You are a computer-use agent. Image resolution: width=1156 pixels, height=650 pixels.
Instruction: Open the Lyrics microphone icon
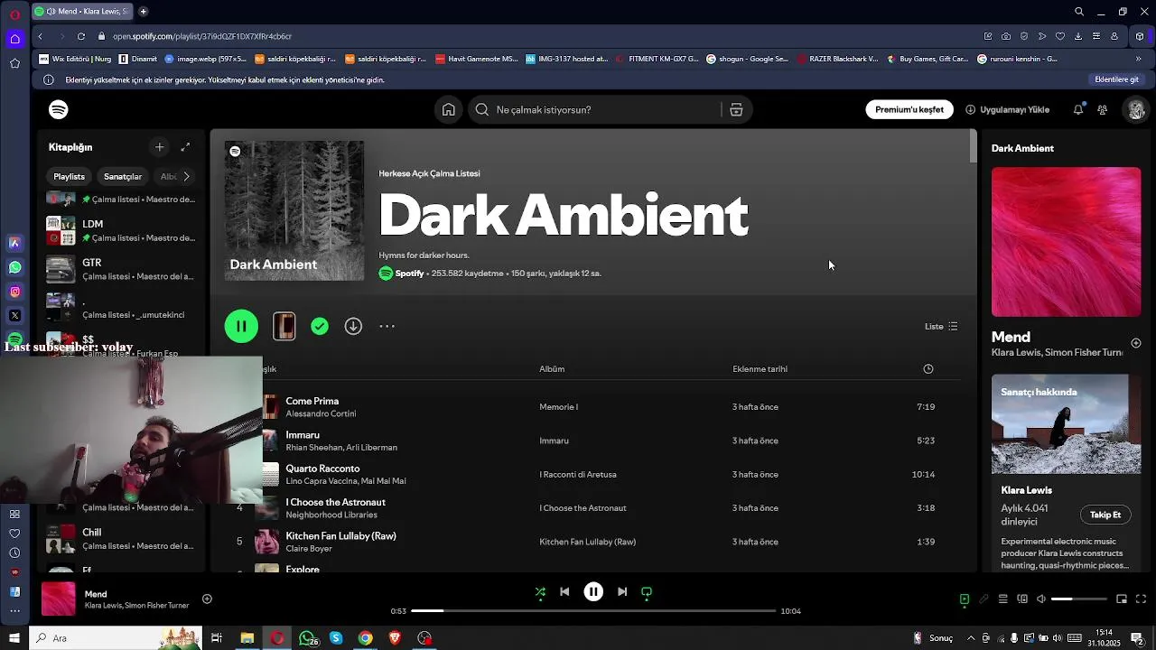[x=984, y=599]
